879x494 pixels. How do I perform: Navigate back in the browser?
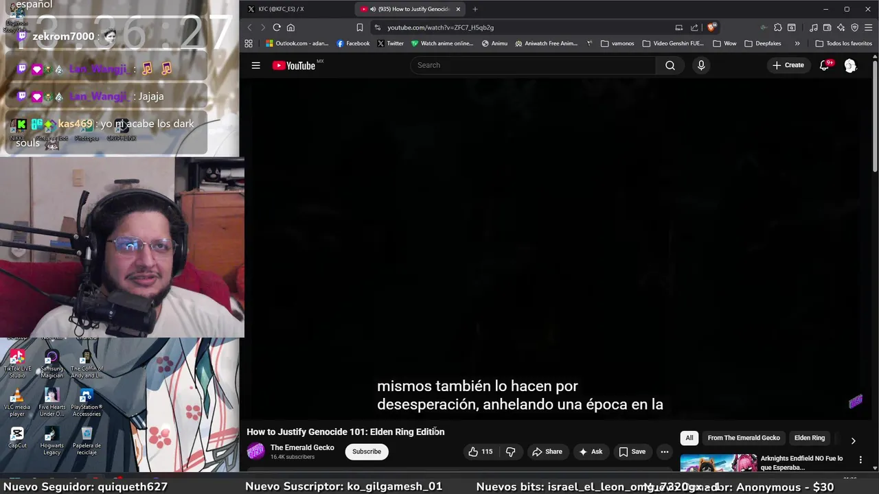pos(249,27)
